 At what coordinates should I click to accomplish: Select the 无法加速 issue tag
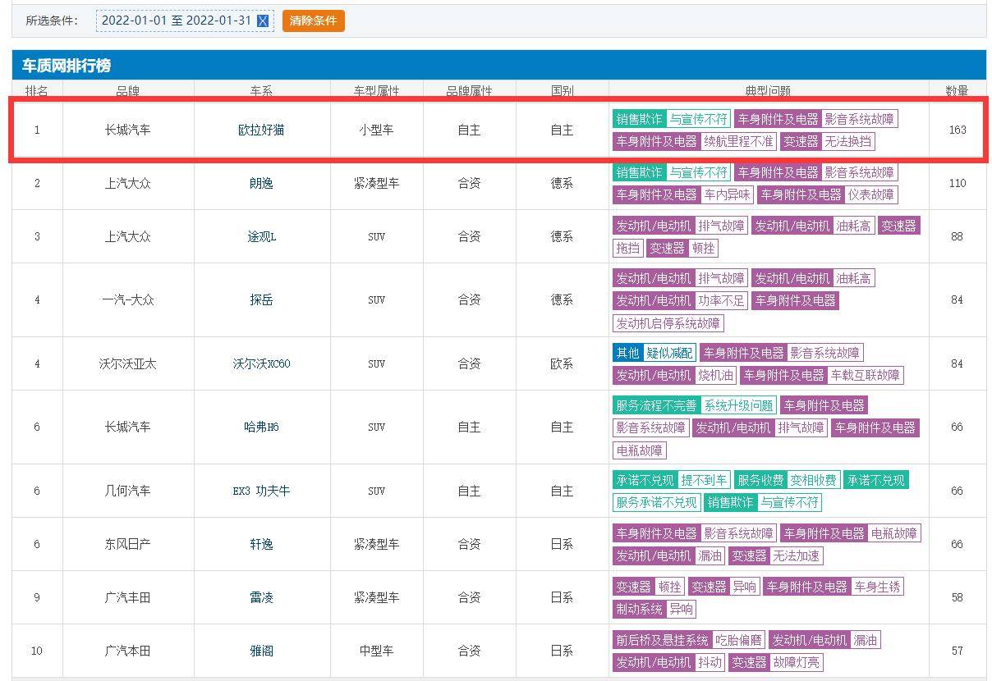click(796, 555)
